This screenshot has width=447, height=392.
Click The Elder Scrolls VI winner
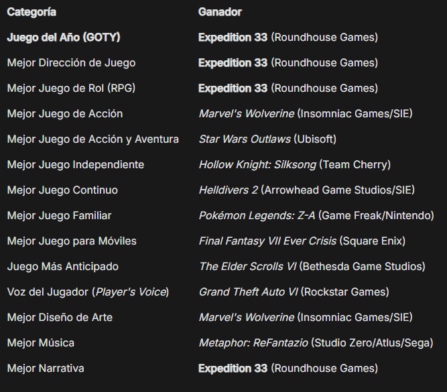[247, 267]
